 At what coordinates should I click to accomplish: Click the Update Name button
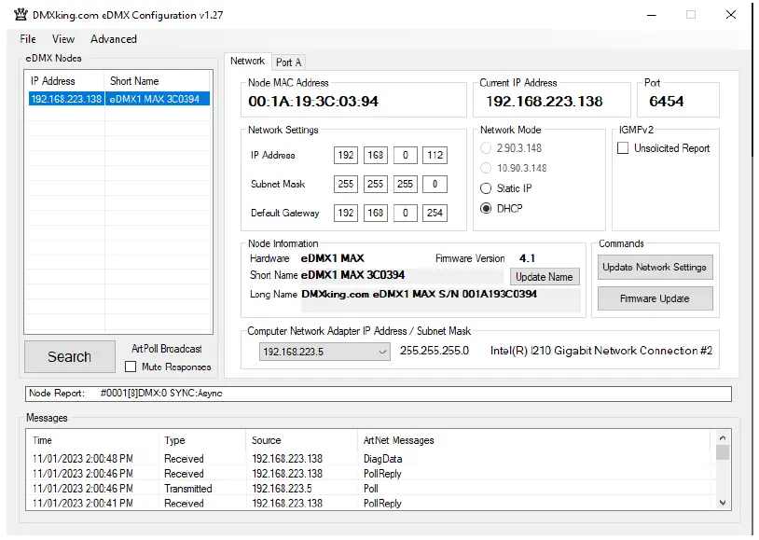tap(544, 277)
